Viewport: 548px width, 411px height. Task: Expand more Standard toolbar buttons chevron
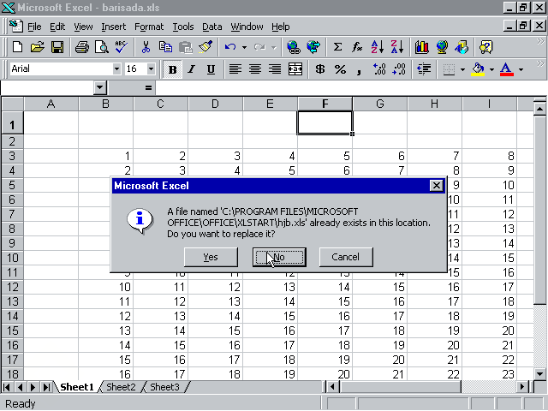point(540,42)
